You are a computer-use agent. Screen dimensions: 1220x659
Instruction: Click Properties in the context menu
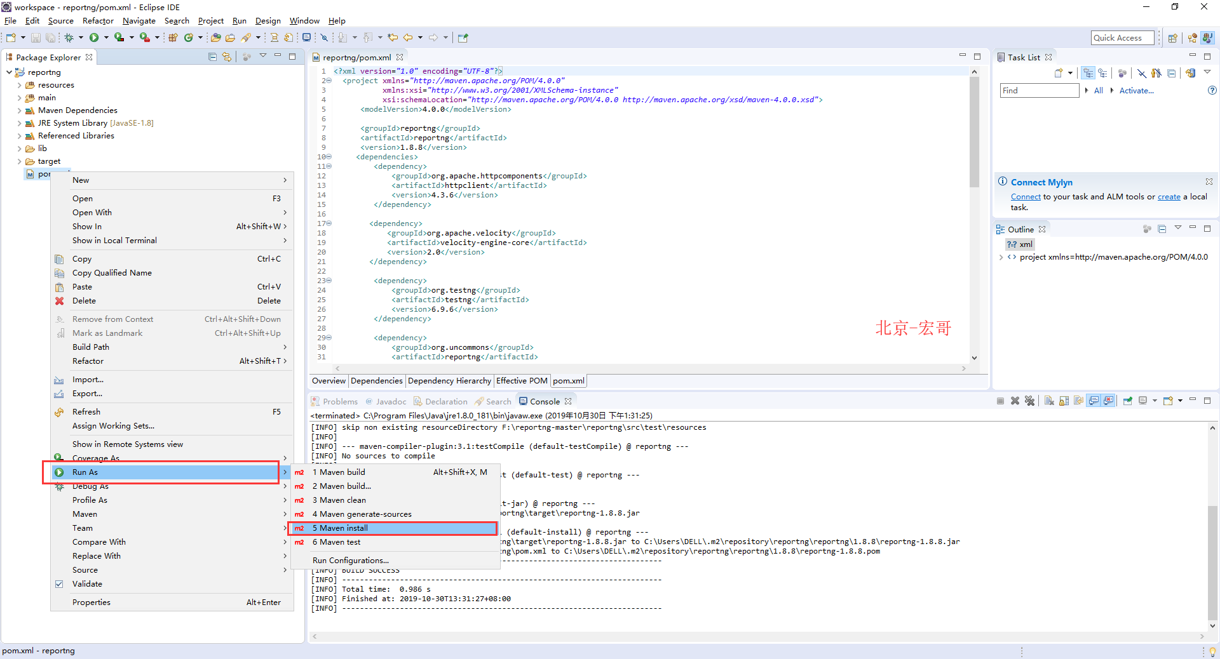[x=172, y=602]
